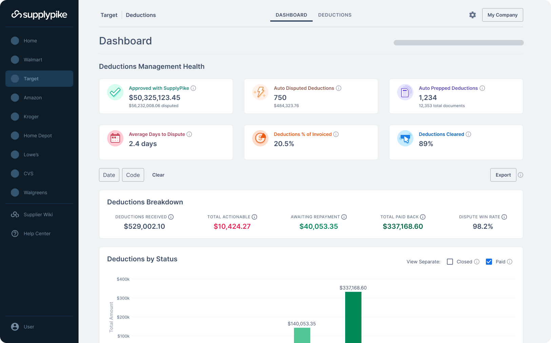Go to Home in sidebar

click(x=39, y=41)
